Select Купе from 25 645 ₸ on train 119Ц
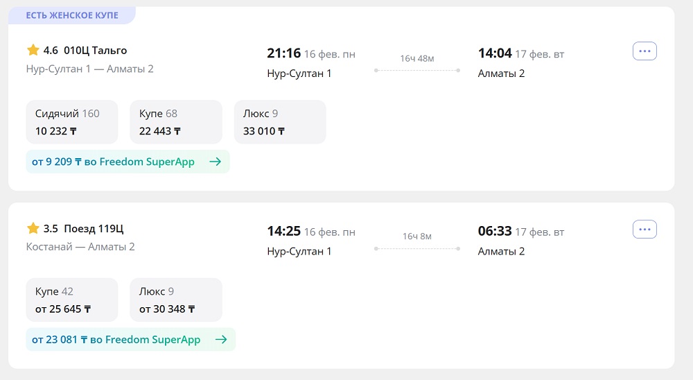Viewport: 693px width, 380px height. point(71,300)
